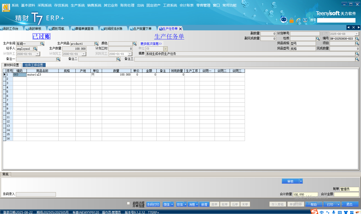Image resolution: width=361 pixels, height=214 pixels.
Task: Enable 启用远程开单加速 checkbox
Action: (x=128, y=203)
